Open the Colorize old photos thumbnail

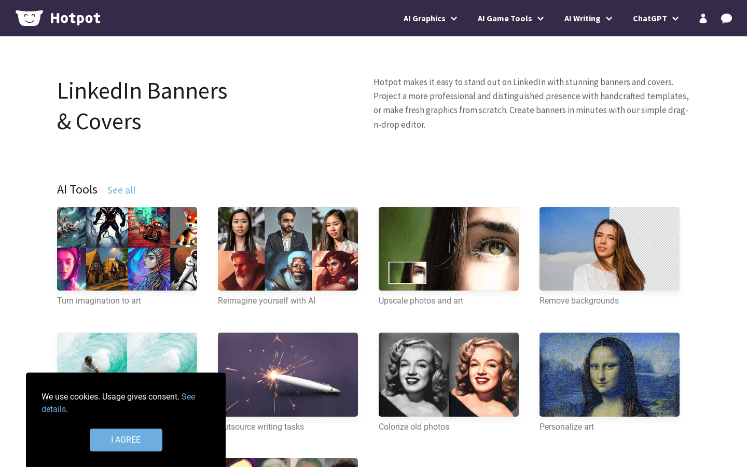pyautogui.click(x=449, y=375)
